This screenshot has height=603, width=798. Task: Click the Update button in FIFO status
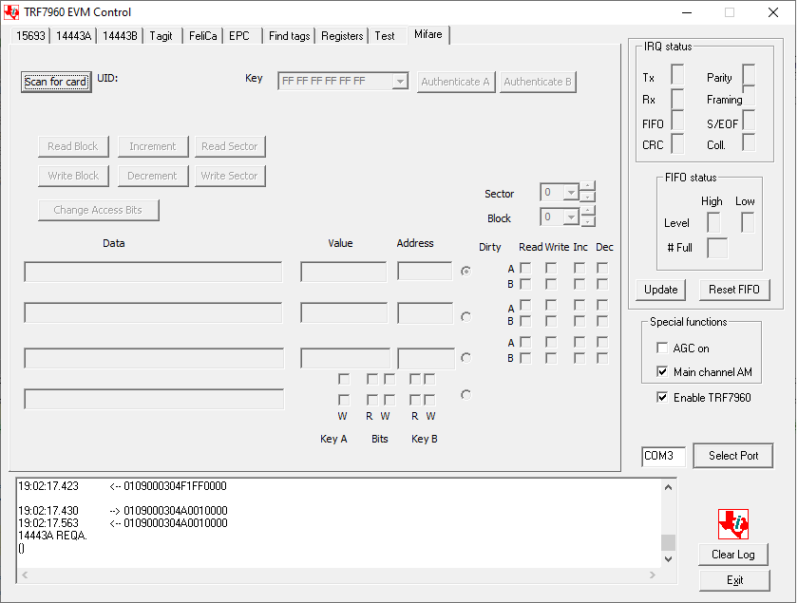point(660,290)
